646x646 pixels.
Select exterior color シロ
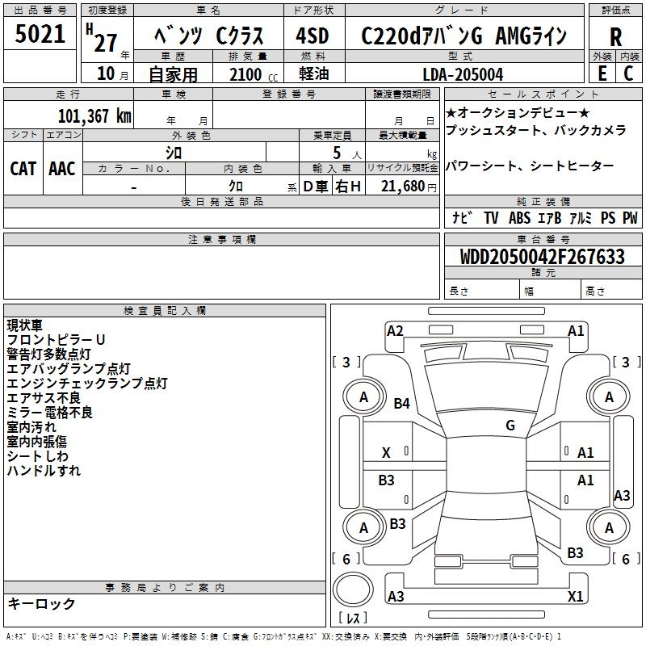coord(174,153)
